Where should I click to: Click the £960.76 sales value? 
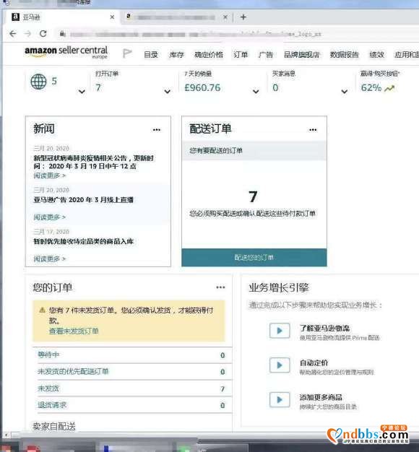pyautogui.click(x=202, y=87)
